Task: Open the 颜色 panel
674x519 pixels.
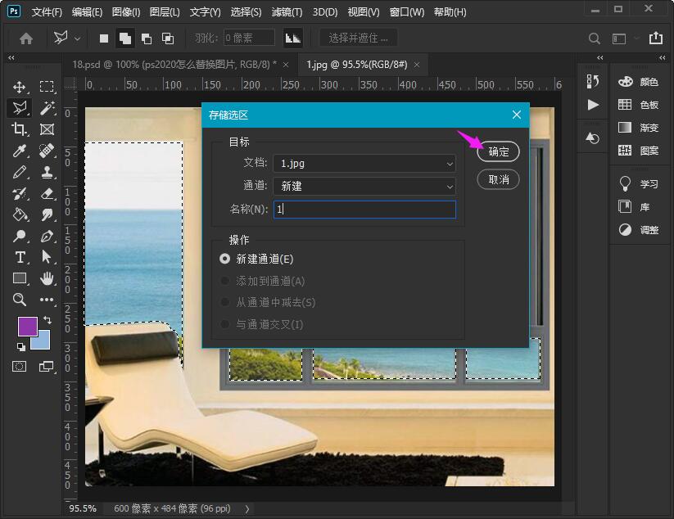Action: (x=639, y=82)
